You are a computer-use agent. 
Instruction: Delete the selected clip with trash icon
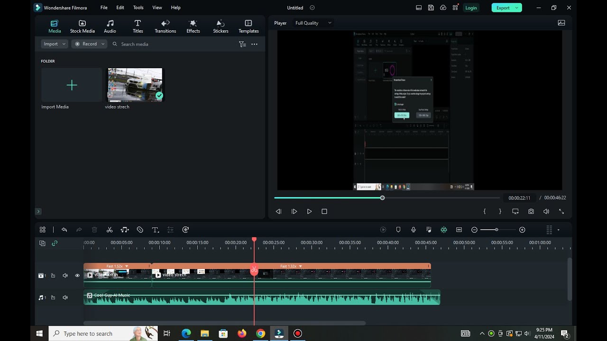tap(94, 230)
